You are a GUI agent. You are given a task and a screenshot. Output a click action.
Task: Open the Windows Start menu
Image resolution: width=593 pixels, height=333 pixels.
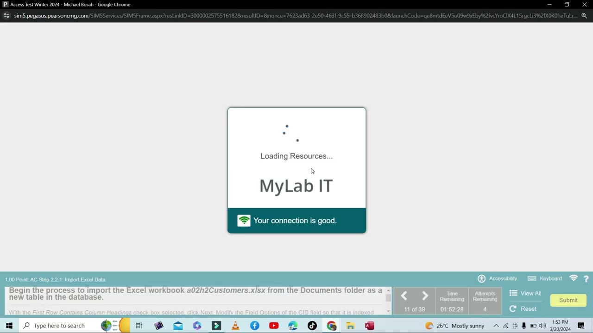pos(9,326)
